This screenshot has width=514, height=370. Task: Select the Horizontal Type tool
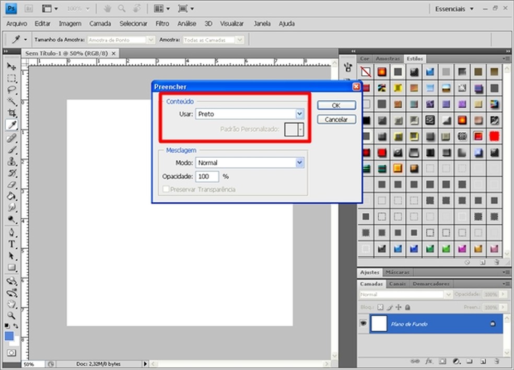11,244
